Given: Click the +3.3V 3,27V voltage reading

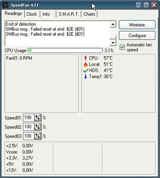Looking at the screenshot, I should point(20,158).
